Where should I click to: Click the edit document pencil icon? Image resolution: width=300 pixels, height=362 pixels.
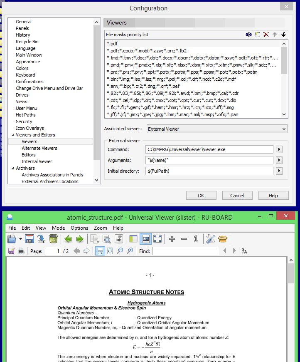pyautogui.click(x=11, y=251)
